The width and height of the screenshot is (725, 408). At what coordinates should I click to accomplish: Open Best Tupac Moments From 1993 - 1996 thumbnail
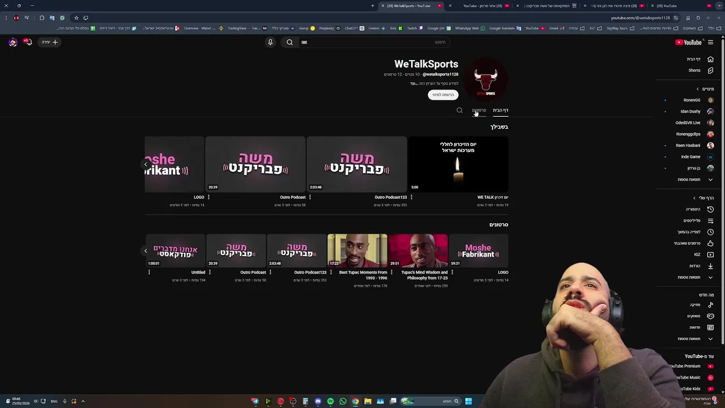click(x=357, y=250)
